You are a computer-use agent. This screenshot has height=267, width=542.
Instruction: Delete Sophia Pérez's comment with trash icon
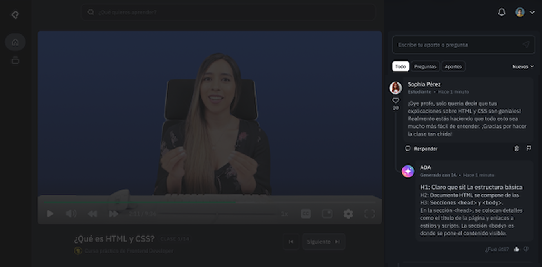[517, 149]
